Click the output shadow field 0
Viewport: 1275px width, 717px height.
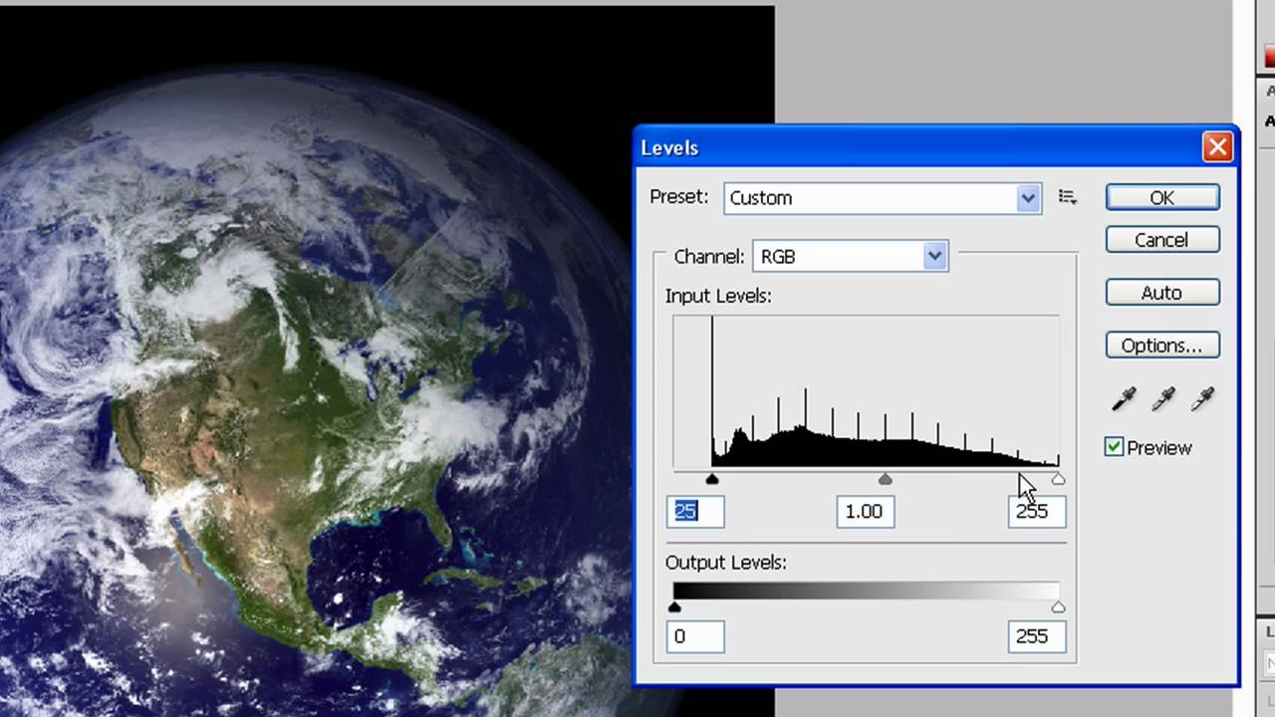(x=695, y=636)
